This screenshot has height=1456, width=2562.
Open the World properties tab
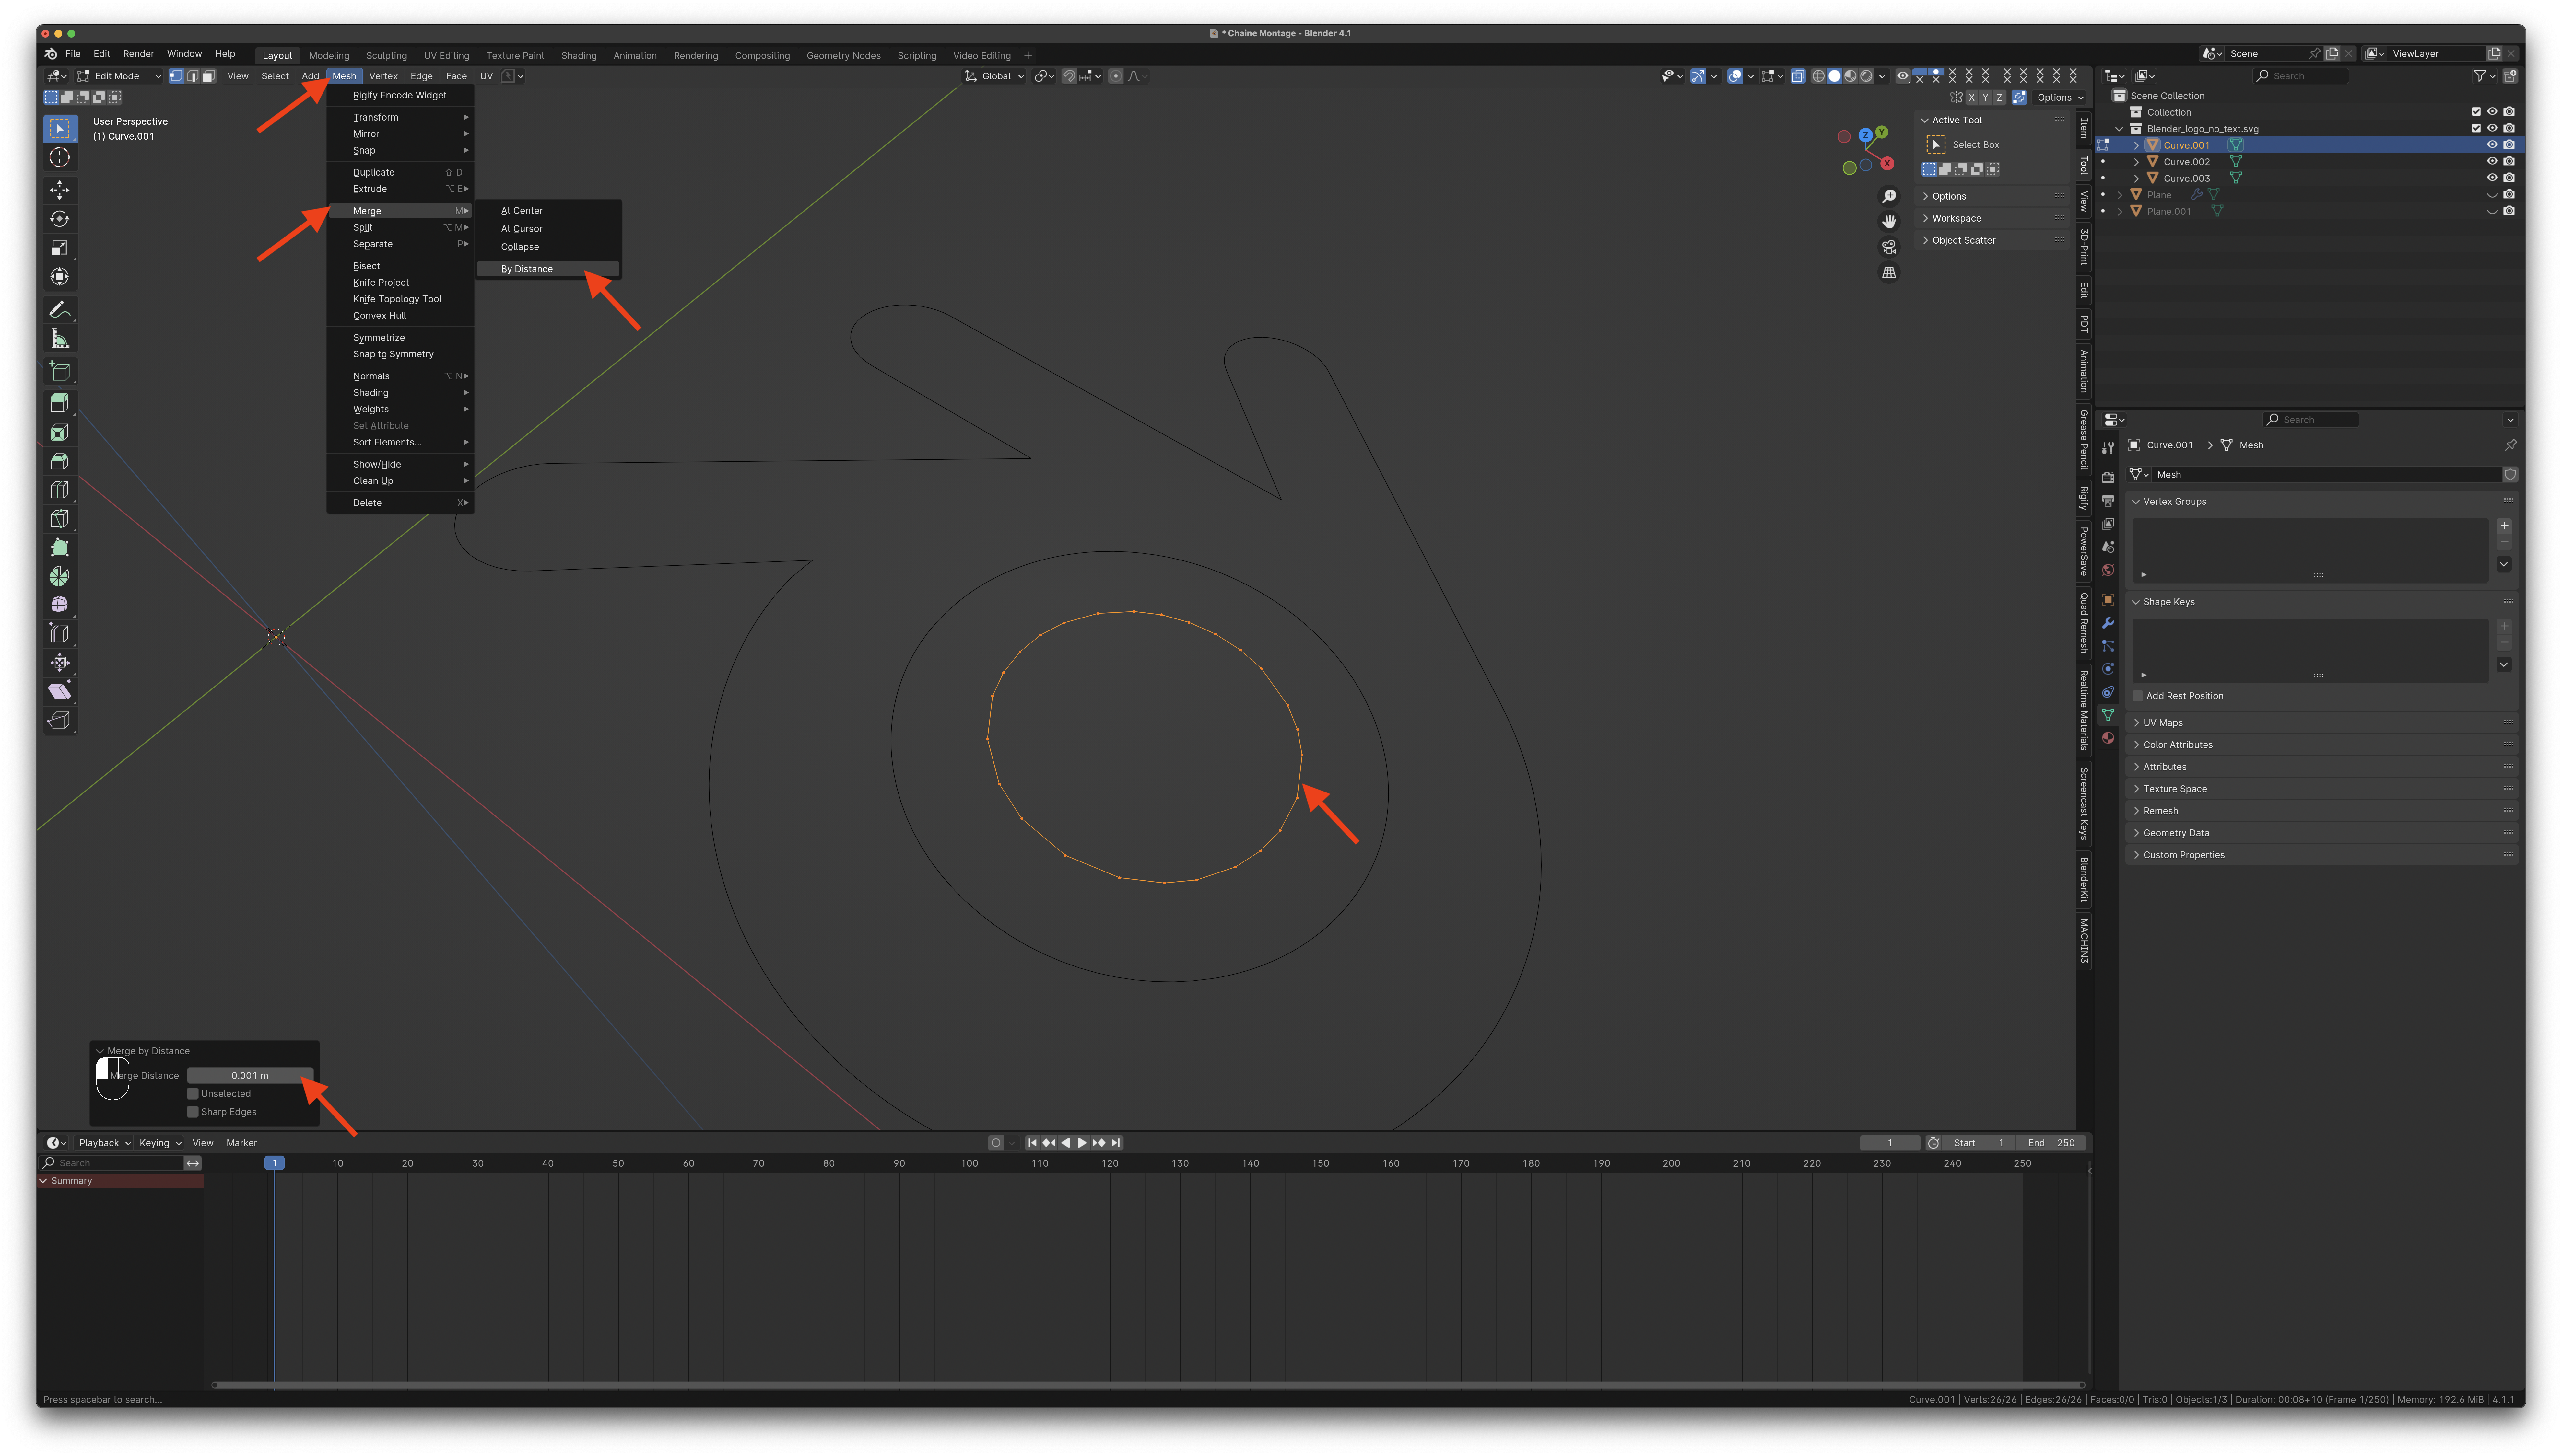[x=2108, y=570]
